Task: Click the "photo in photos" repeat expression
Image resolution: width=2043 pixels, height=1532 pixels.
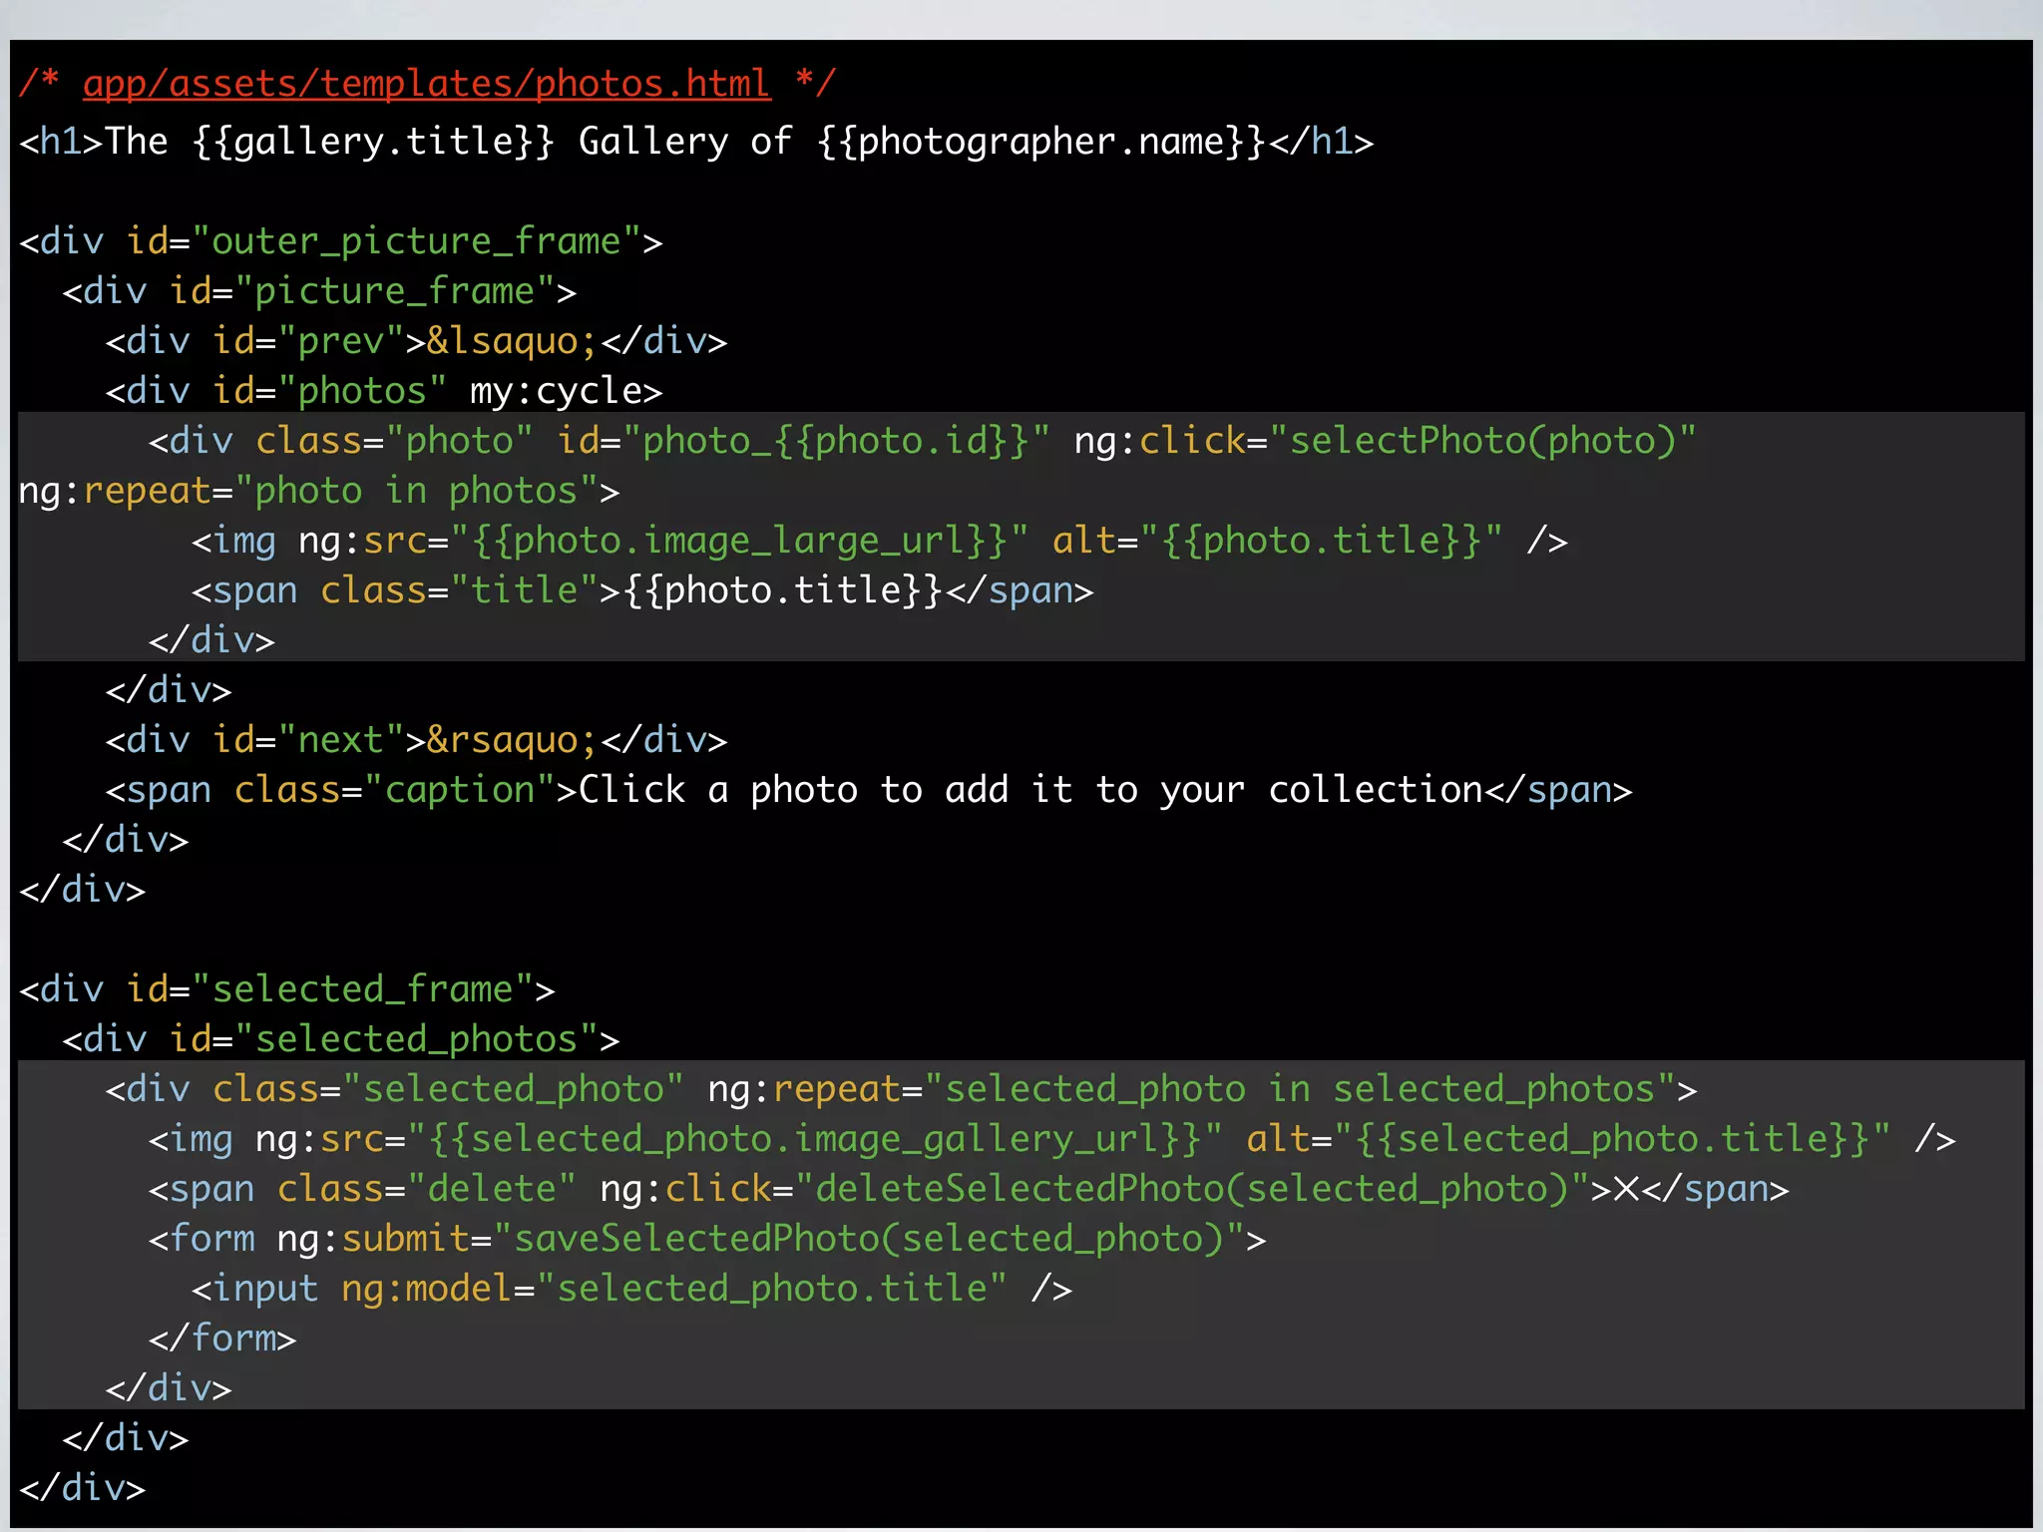Action: pyautogui.click(x=417, y=491)
